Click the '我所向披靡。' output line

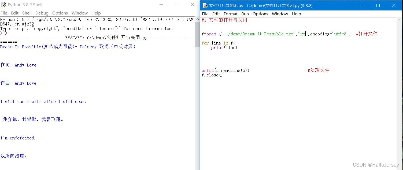pos(14,156)
